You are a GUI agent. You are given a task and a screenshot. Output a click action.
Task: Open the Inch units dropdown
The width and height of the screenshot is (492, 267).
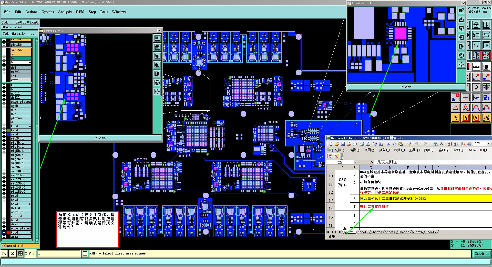click(x=481, y=253)
